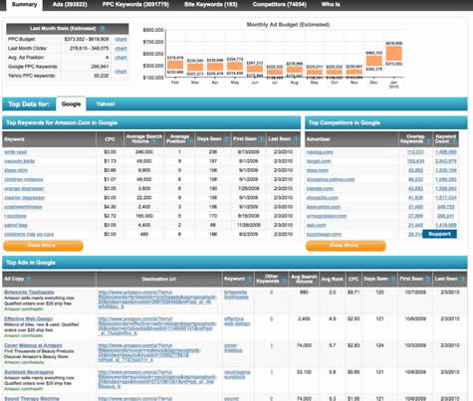Click View More under Top Competitors table

(x=346, y=246)
